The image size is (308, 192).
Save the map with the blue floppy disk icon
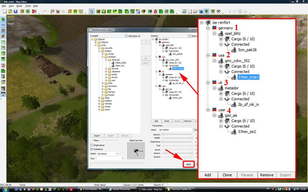(15, 11)
